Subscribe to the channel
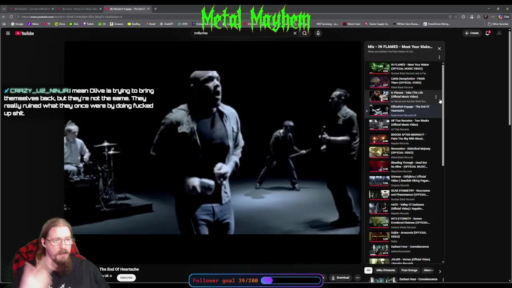This screenshot has height=288, width=512. click(126, 278)
